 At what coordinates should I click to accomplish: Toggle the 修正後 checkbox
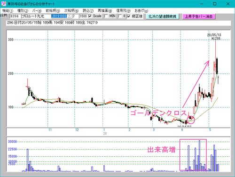[129, 16]
